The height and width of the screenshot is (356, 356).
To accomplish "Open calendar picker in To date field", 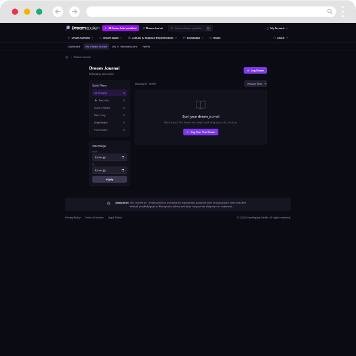I will [x=123, y=170].
